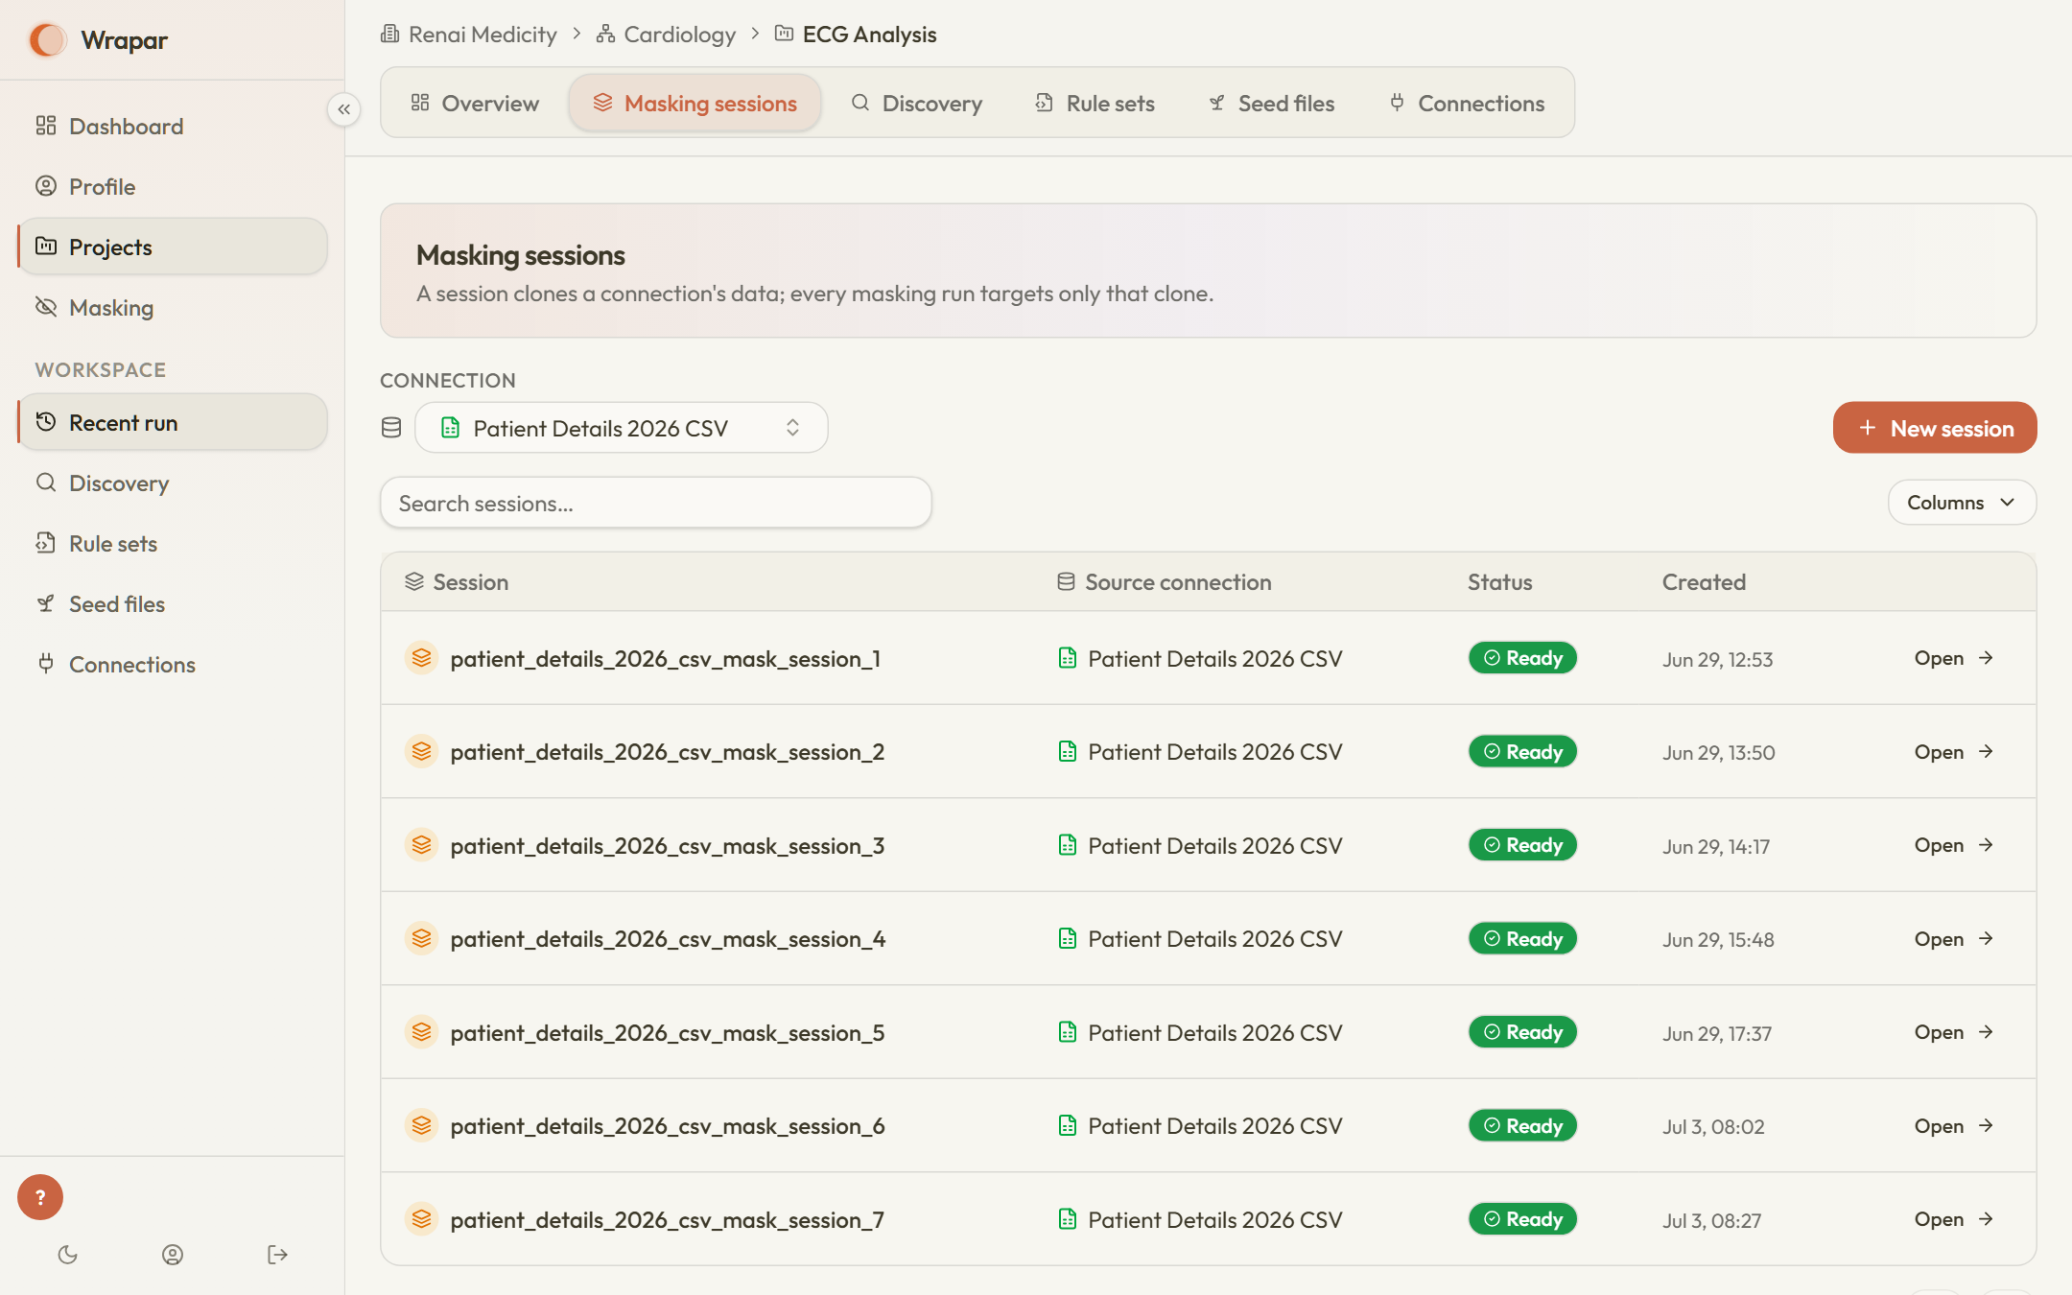Screen dimensions: 2072x1295
Task: Open user account icon in sidebar footer
Action: [173, 1255]
